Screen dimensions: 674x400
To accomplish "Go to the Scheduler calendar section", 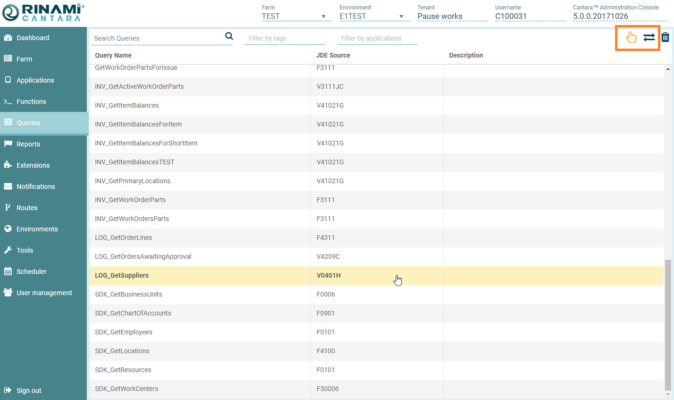I will [31, 272].
